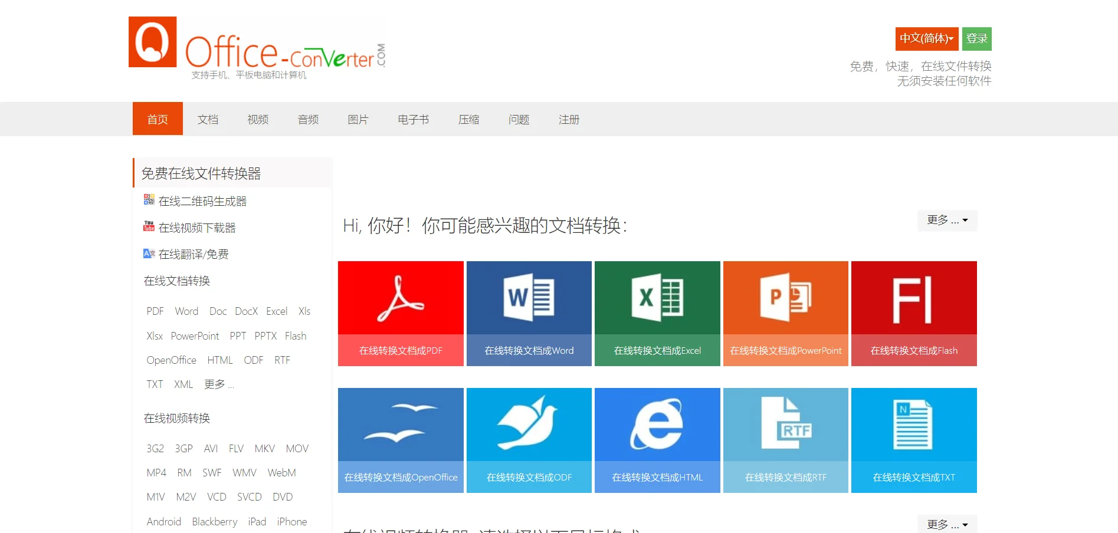Open the 问题 navigation tab

pos(519,120)
